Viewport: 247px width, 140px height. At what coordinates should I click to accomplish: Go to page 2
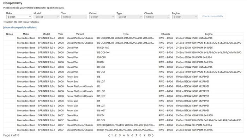point(116,135)
